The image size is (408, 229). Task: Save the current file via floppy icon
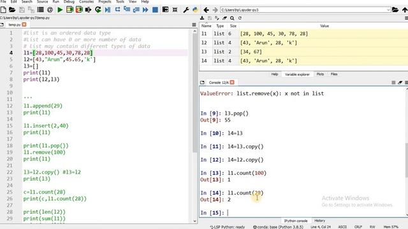[22, 10]
